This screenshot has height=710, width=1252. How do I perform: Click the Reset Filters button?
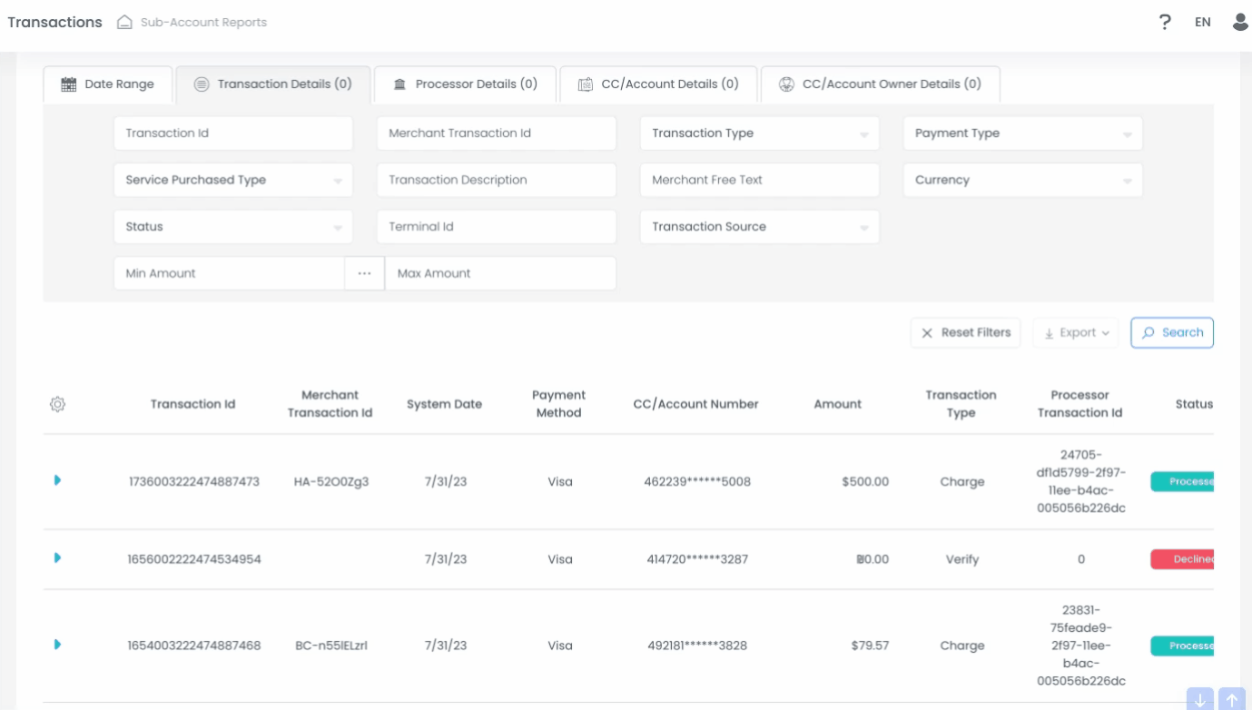point(966,332)
